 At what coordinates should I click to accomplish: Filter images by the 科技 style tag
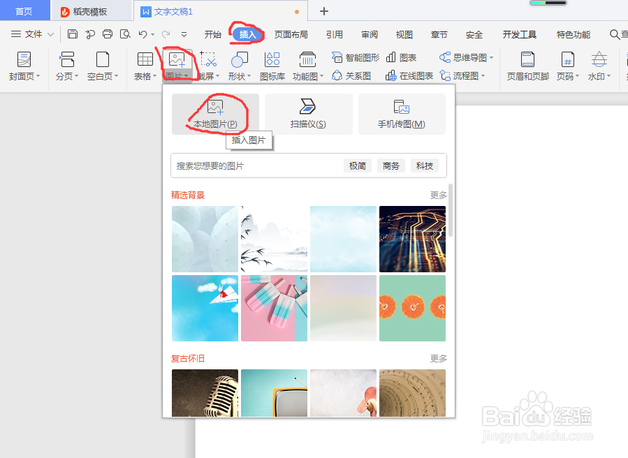click(x=425, y=165)
